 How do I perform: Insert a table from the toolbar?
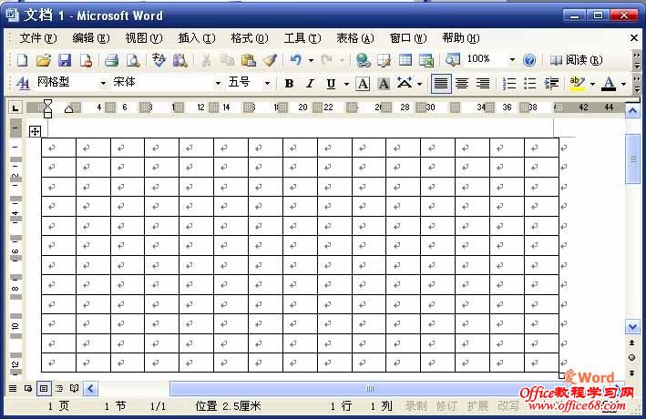405,60
